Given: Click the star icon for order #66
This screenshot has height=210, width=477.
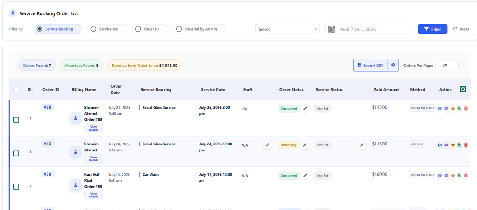Looking at the screenshot, I should click(x=453, y=145).
